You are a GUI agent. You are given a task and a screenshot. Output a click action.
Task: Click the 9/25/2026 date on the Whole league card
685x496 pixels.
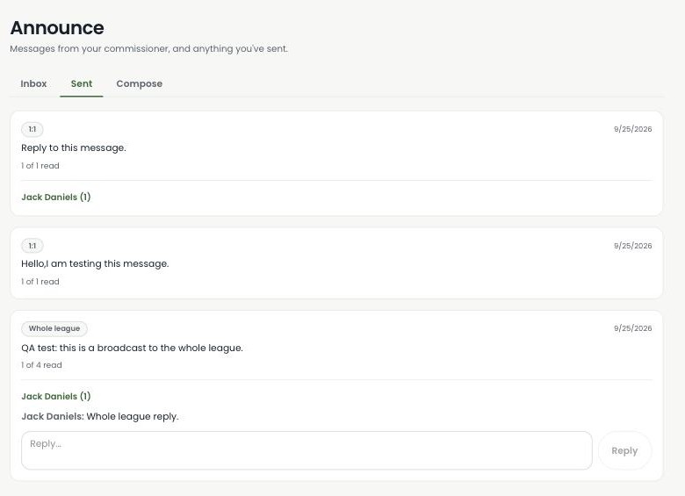[632, 328]
